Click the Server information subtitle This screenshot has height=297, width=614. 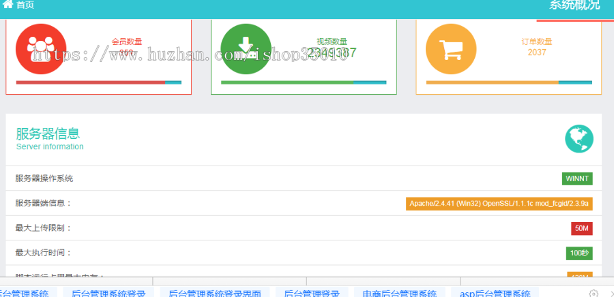pos(50,146)
